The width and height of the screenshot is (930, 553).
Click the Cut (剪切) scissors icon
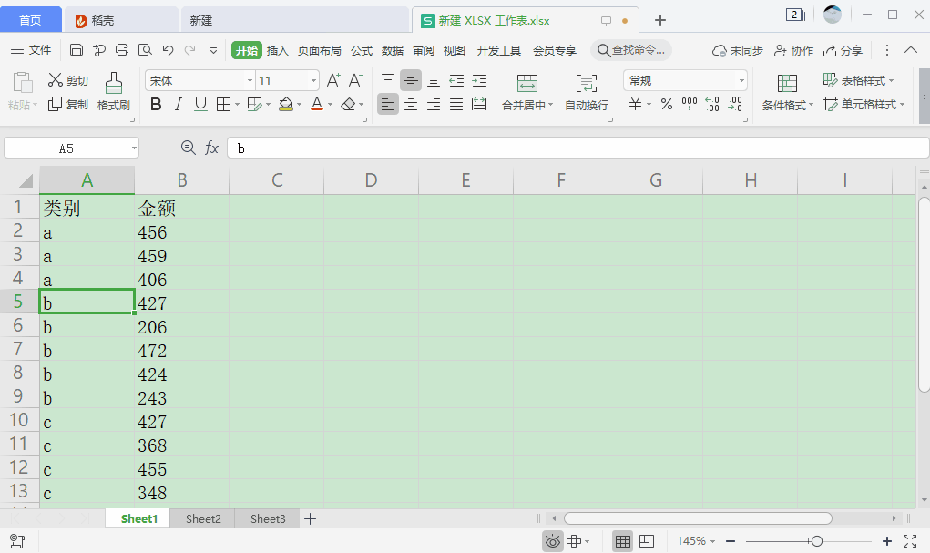pyautogui.click(x=56, y=80)
